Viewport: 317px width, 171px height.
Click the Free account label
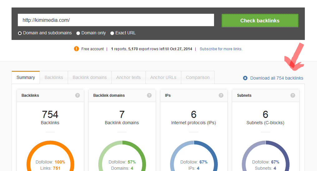tap(92, 49)
